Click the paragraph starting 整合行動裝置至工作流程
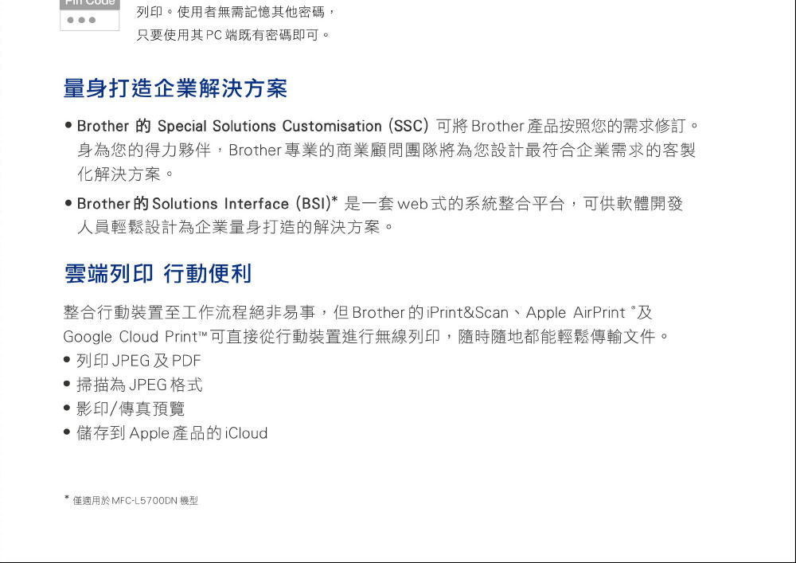The height and width of the screenshot is (563, 796). click(366, 324)
